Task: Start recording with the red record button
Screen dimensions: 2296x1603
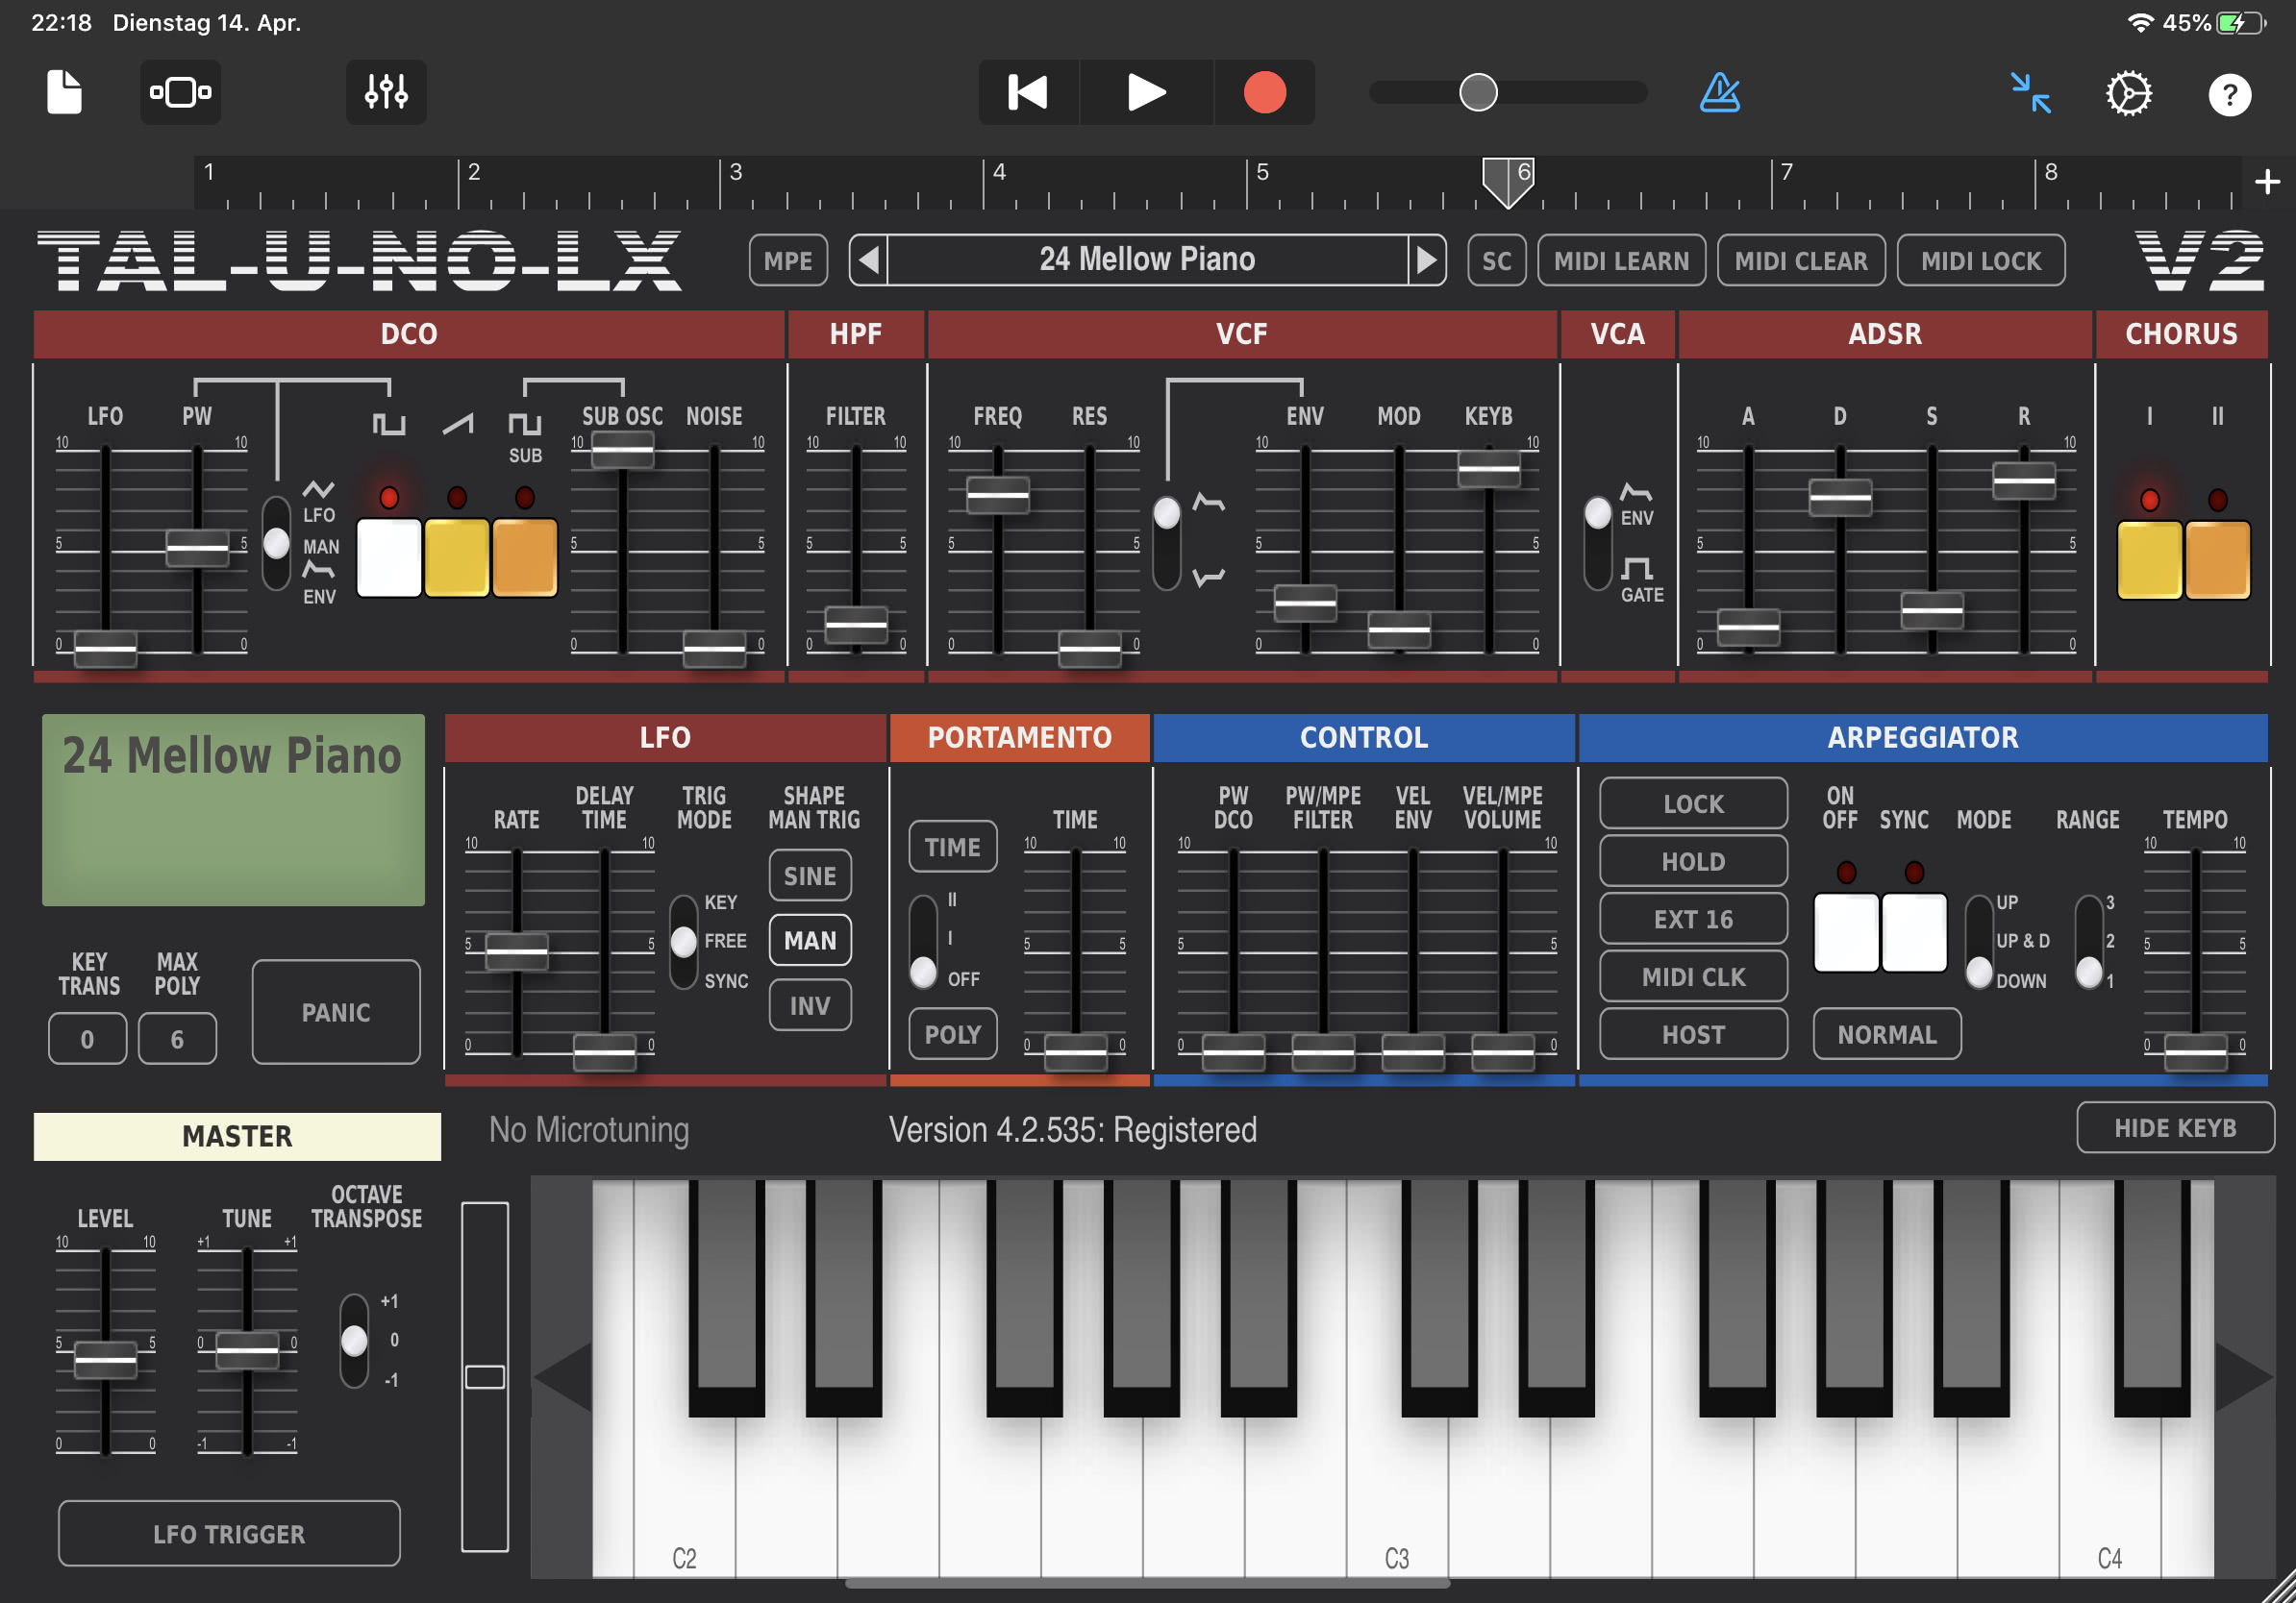Action: point(1265,92)
